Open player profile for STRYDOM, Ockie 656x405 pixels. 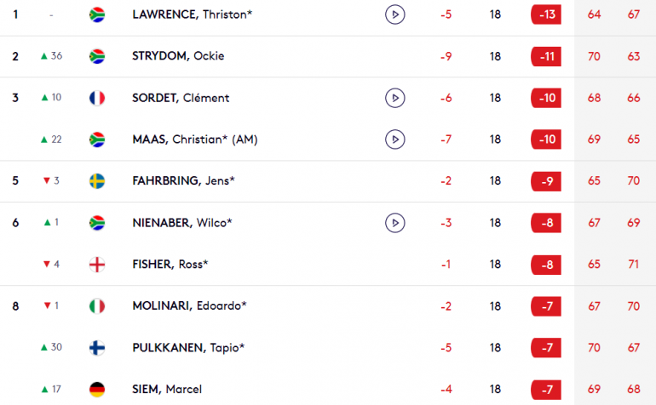coord(178,56)
